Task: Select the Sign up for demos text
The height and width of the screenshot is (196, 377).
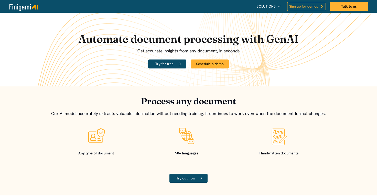Action: 303,7
